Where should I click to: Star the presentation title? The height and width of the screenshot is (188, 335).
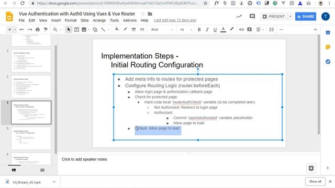[142, 14]
